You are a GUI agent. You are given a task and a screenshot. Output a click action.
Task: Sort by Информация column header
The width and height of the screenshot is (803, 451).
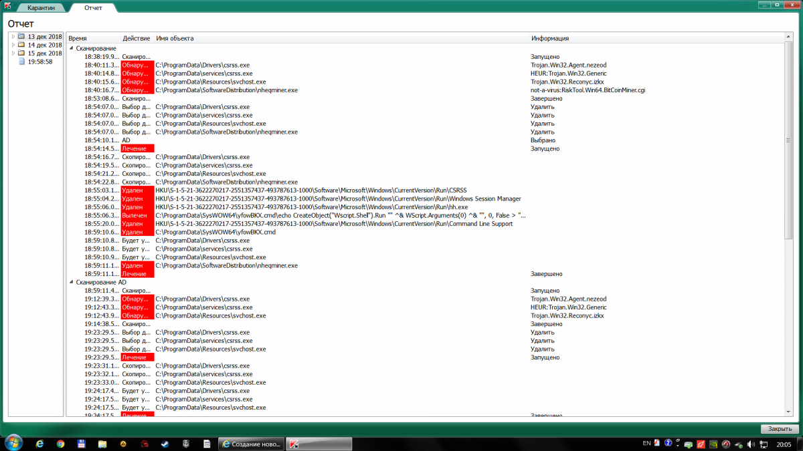tap(656, 39)
